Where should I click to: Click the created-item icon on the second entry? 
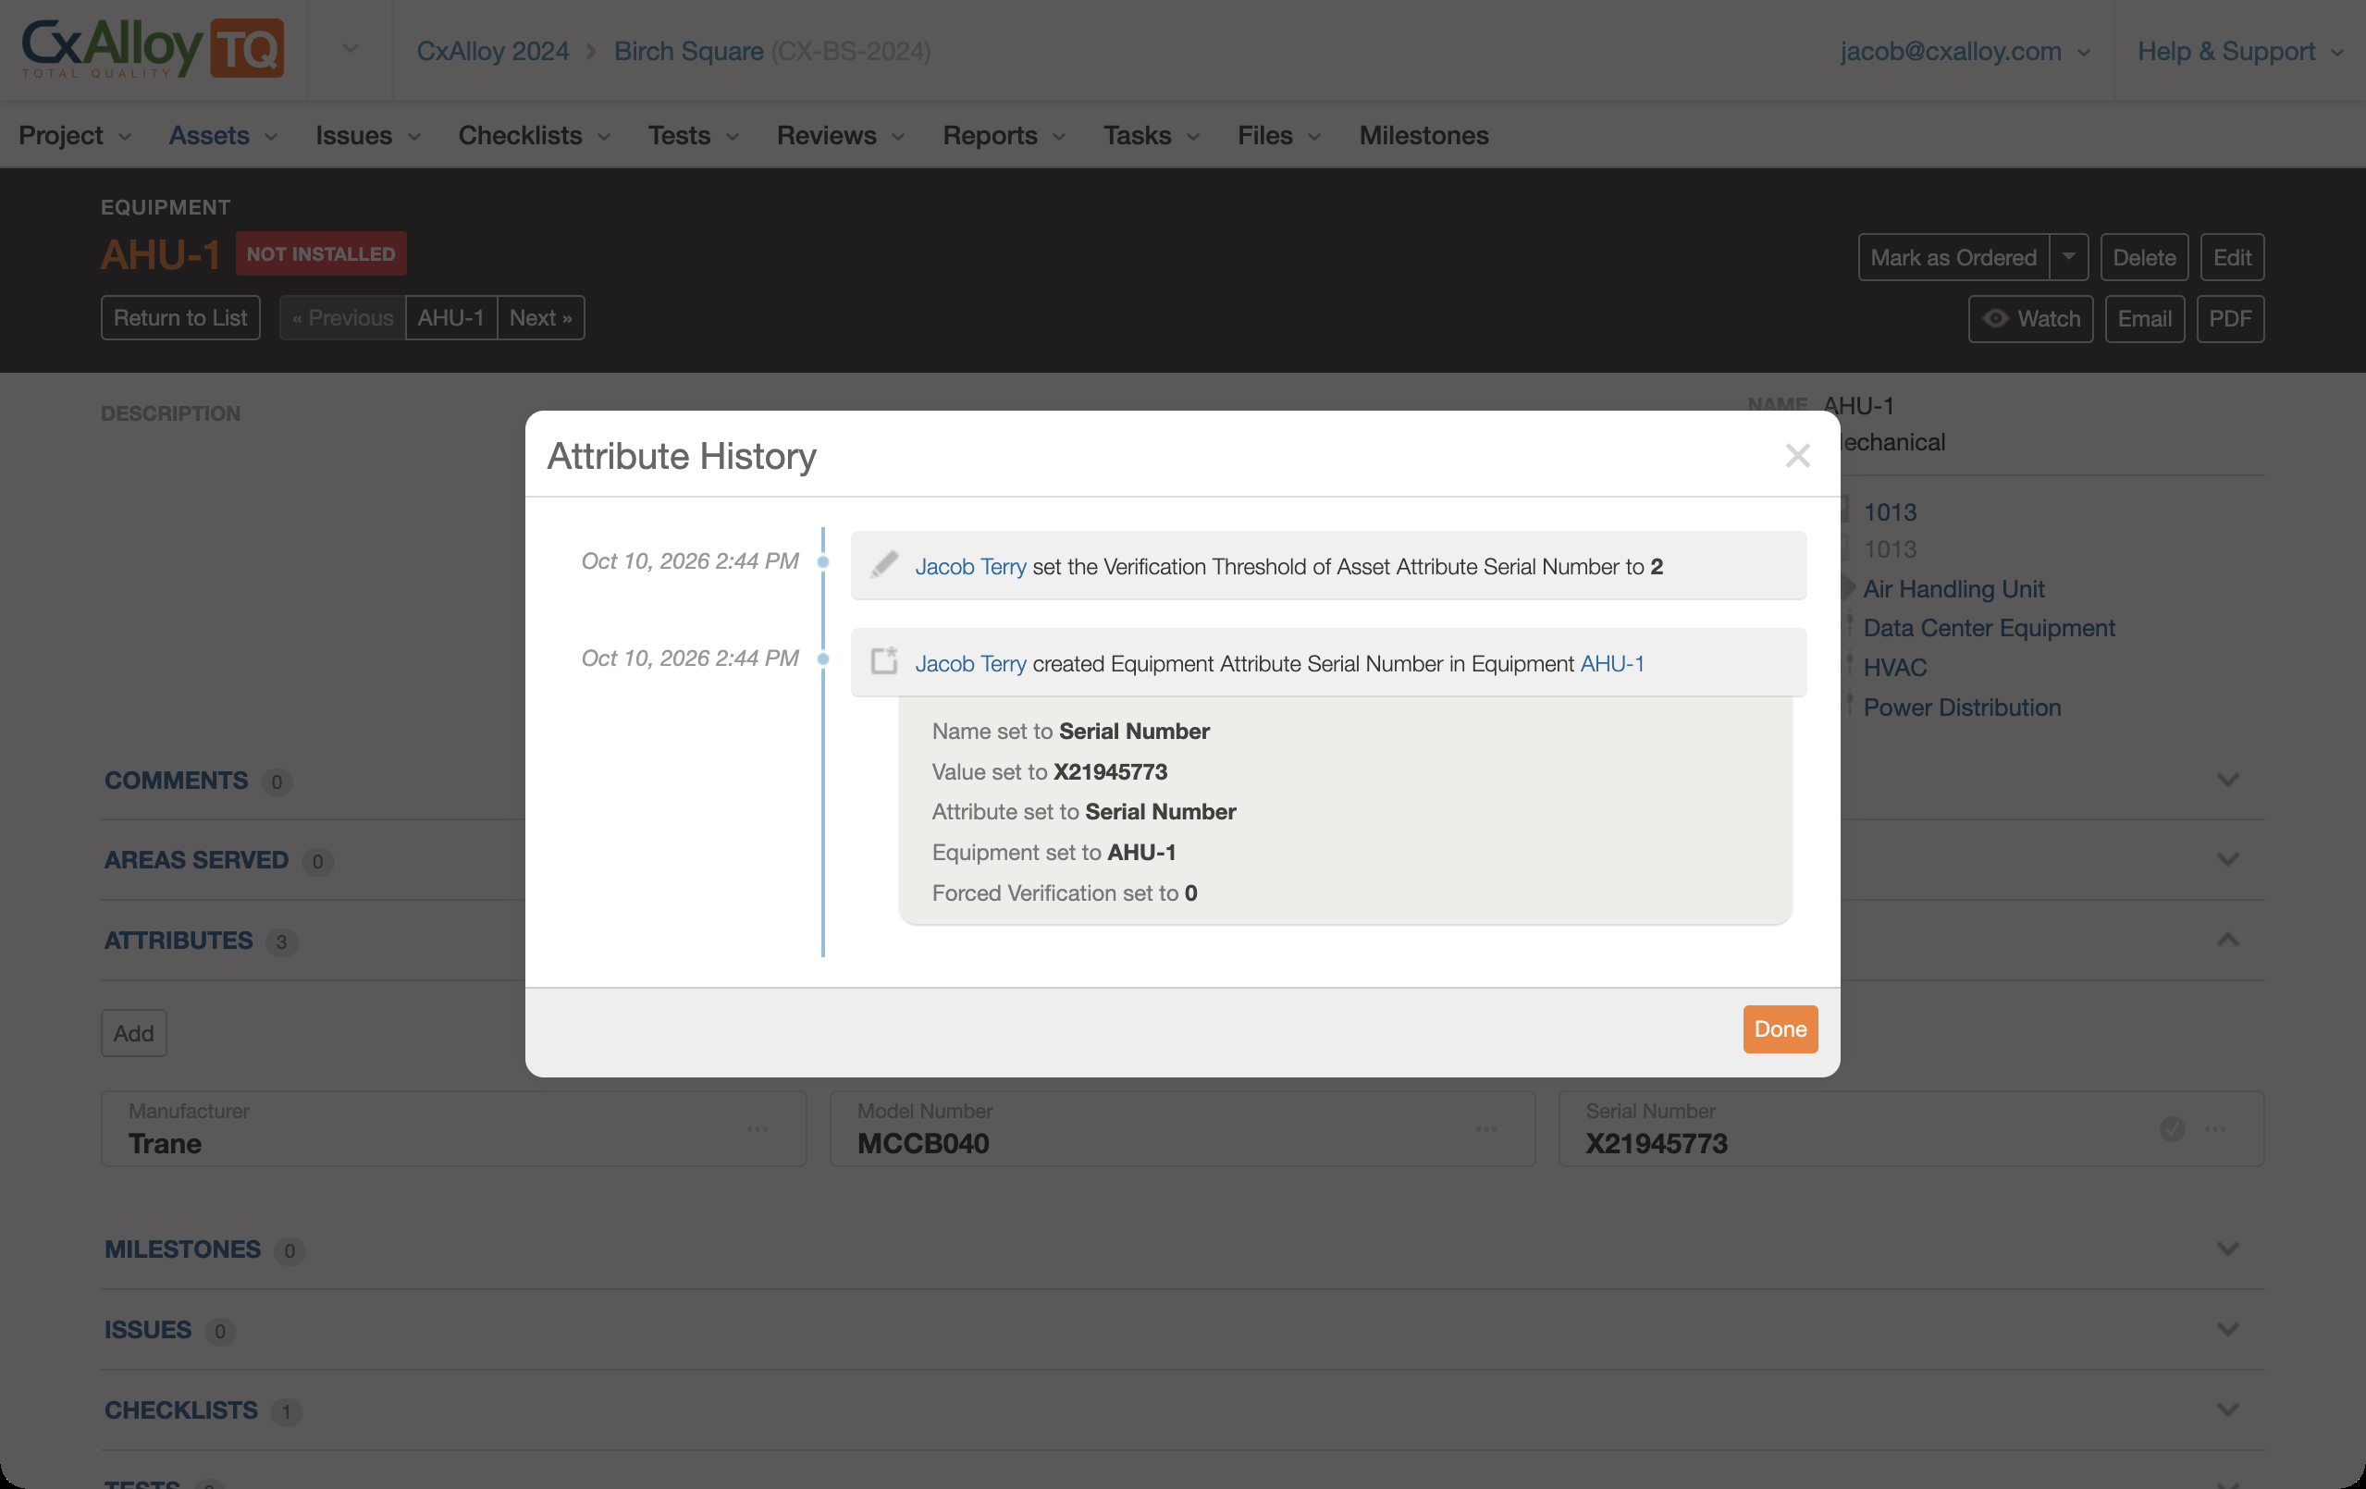click(883, 660)
